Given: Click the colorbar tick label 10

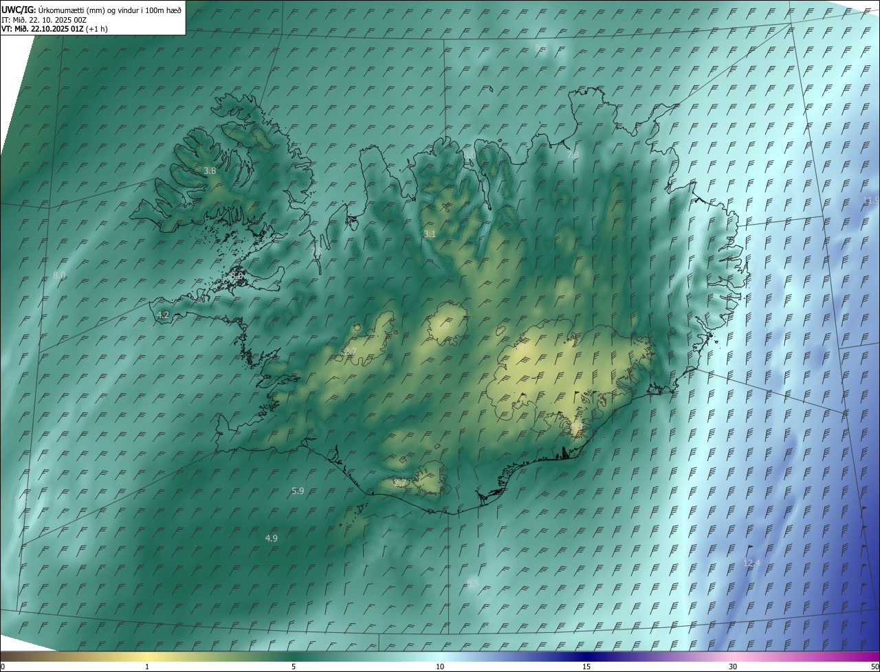Looking at the screenshot, I should click(440, 667).
